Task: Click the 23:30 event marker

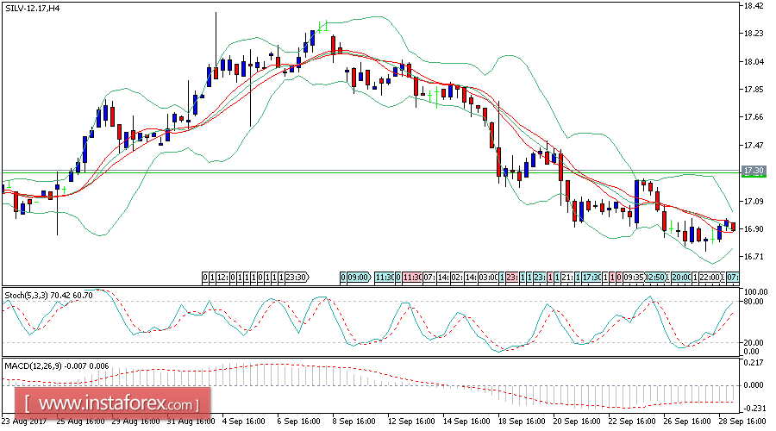Action: 297,277
